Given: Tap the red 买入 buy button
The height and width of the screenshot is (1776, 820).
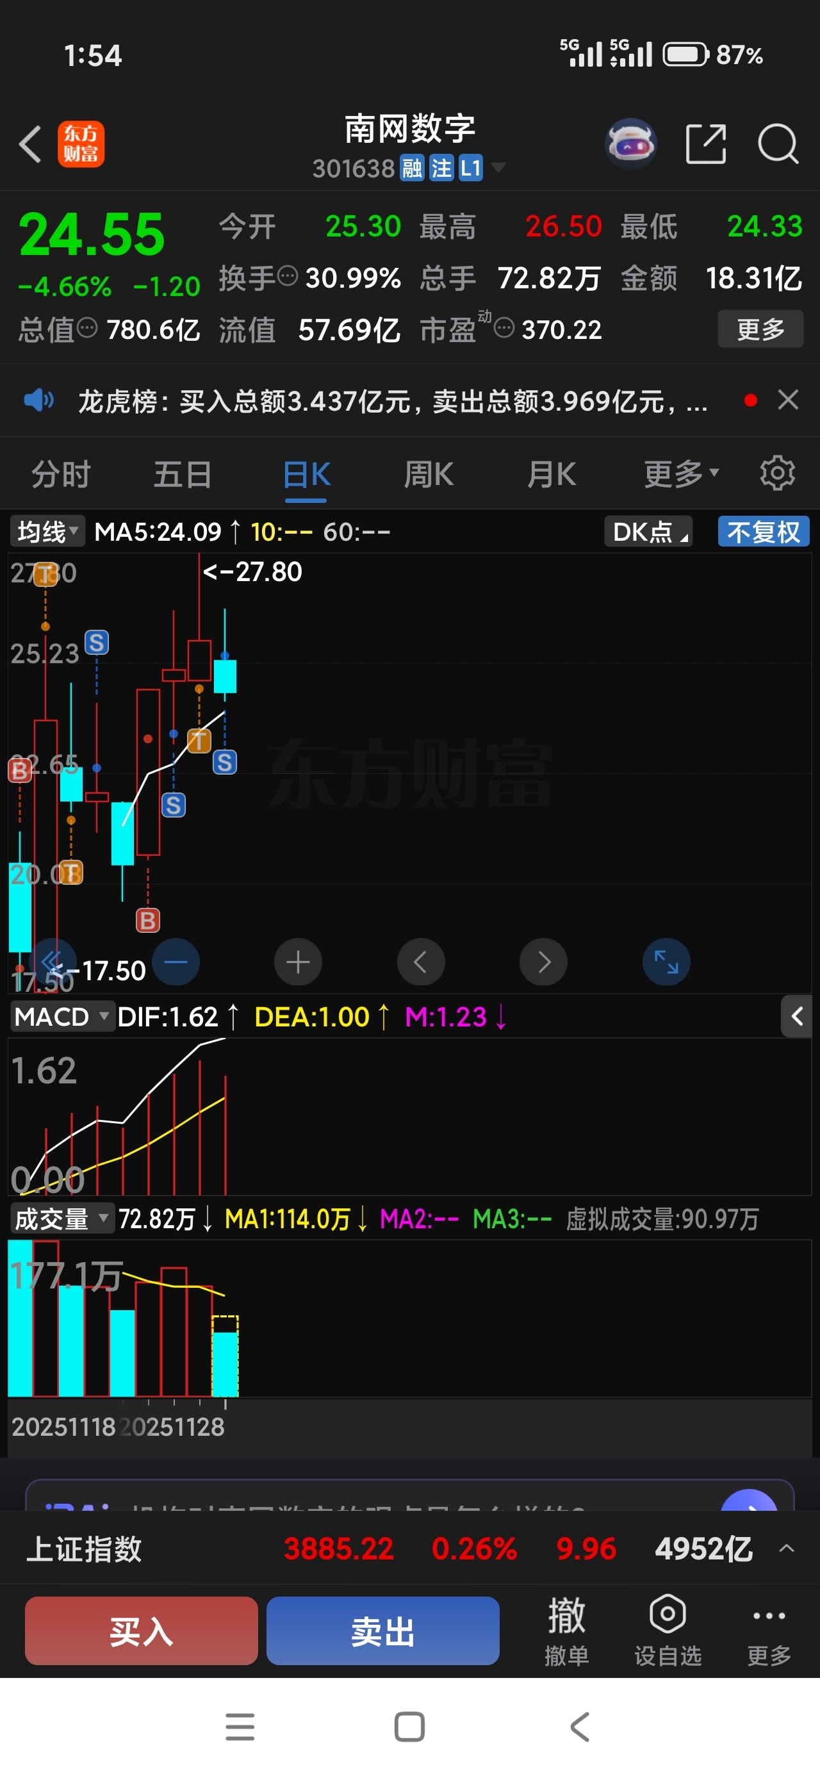Looking at the screenshot, I should (142, 1631).
